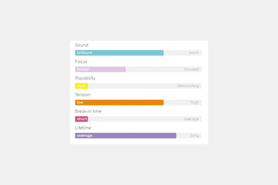Screen dimensions: 278x185
Task: Click the 'average' end of Break-in time scale
Action: [x=191, y=119]
